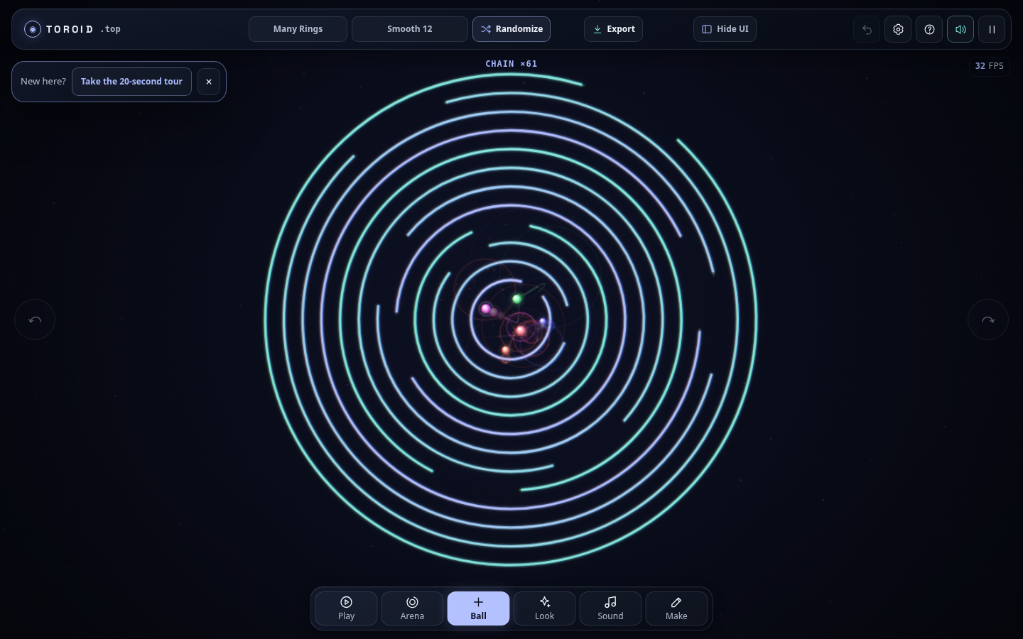The image size is (1023, 639).
Task: Randomize the arena
Action: (511, 29)
